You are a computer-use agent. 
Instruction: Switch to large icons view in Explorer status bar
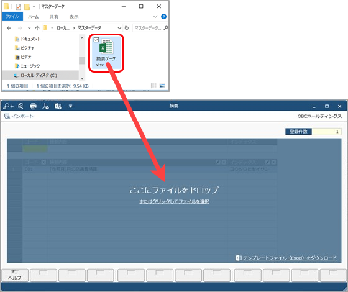(162, 86)
